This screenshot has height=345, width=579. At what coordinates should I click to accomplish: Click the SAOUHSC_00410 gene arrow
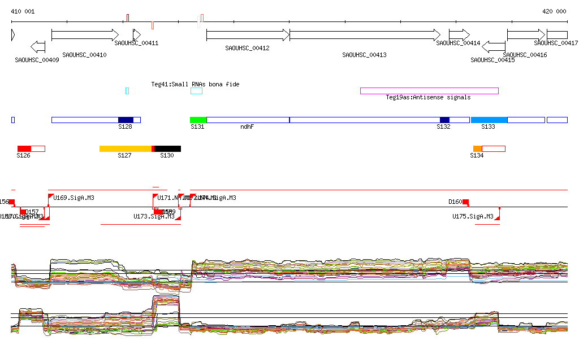pyautogui.click(x=85, y=35)
